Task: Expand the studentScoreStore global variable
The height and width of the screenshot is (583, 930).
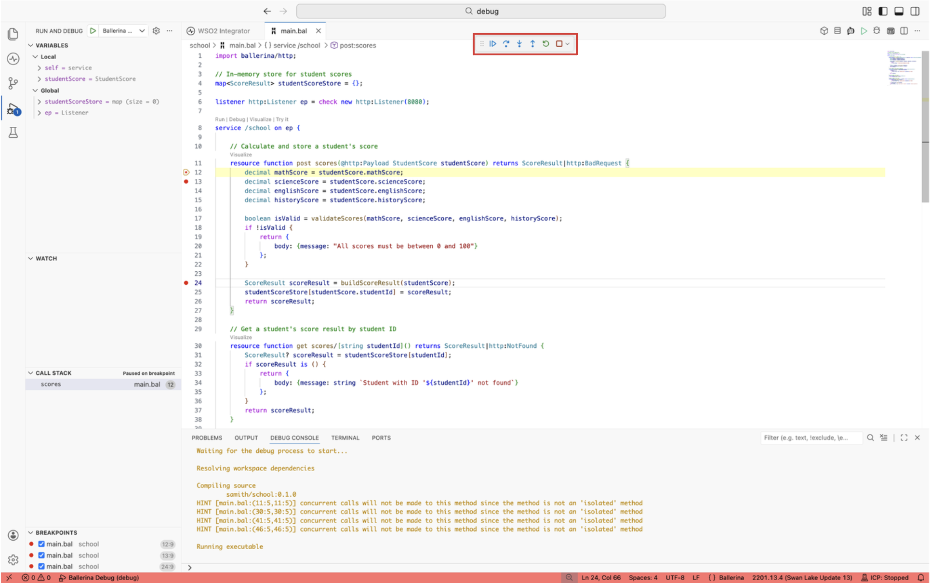Action: 39,102
